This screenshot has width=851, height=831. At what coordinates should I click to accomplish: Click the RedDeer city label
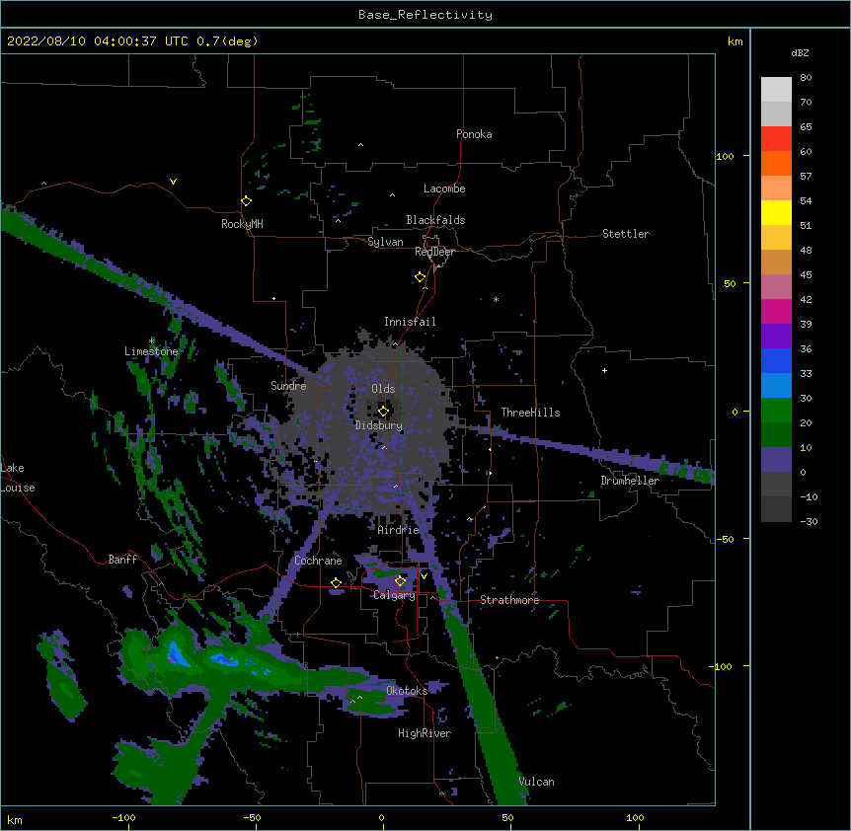(434, 252)
